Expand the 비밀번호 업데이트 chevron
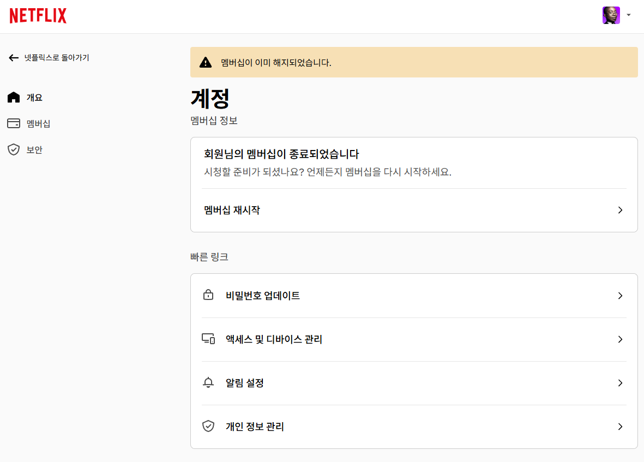The height and width of the screenshot is (462, 644). click(x=620, y=295)
